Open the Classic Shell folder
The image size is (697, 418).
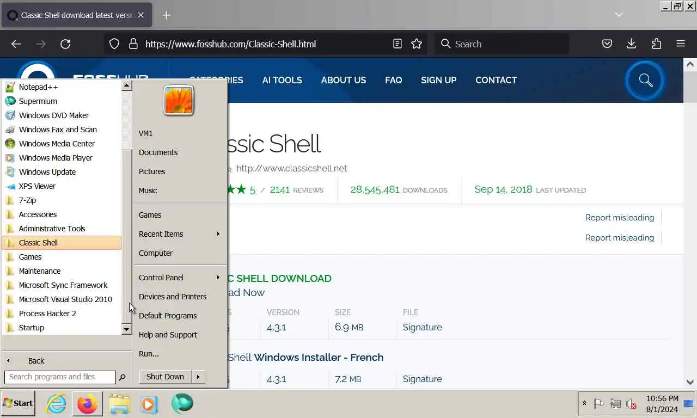(62, 243)
